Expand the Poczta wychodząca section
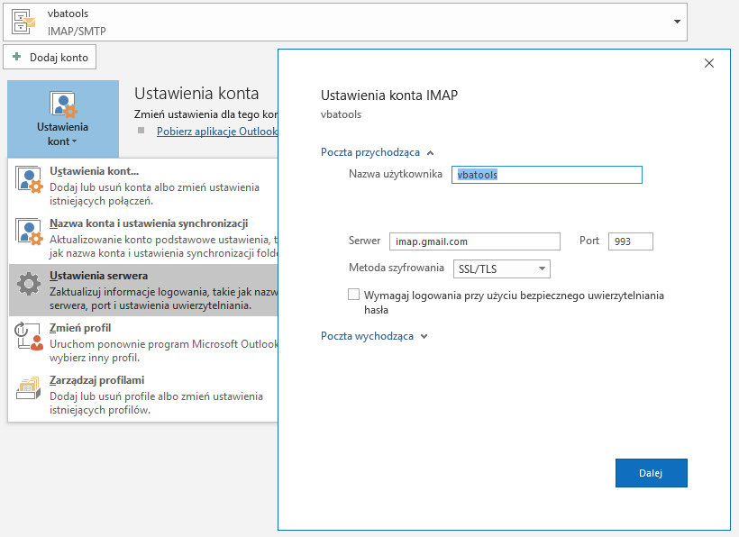739x537 pixels. [x=374, y=336]
